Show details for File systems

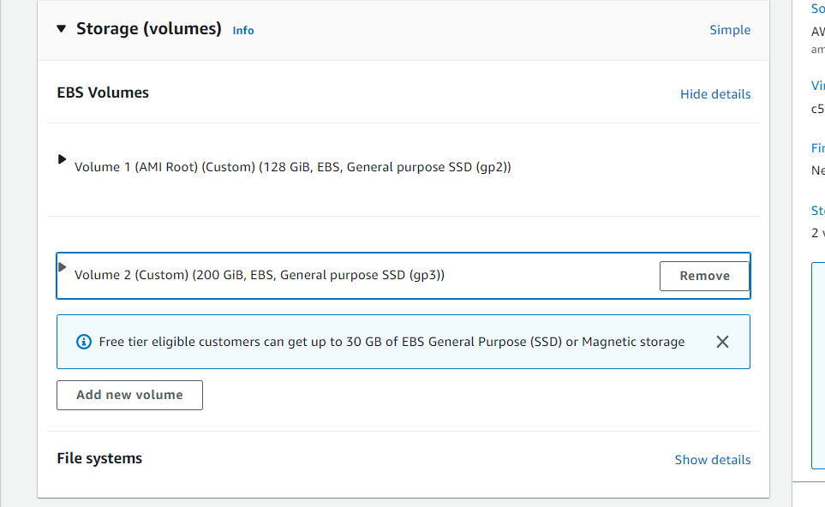[712, 460]
